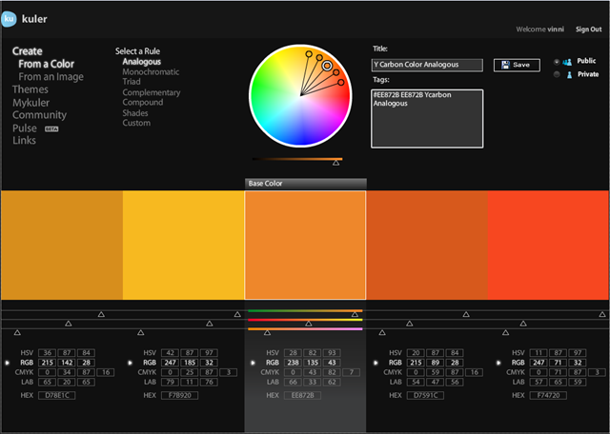
Task: Click arrow beside RGB 247 185 32
Action: pyautogui.click(x=130, y=363)
